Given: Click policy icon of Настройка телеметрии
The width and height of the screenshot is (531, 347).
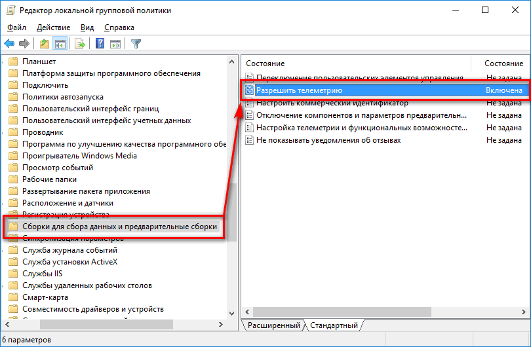Looking at the screenshot, I should (x=249, y=128).
